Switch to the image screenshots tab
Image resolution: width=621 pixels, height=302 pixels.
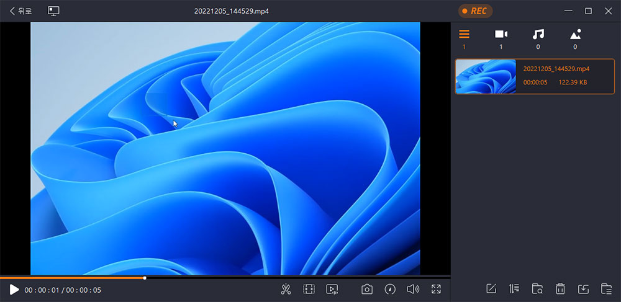click(x=575, y=39)
